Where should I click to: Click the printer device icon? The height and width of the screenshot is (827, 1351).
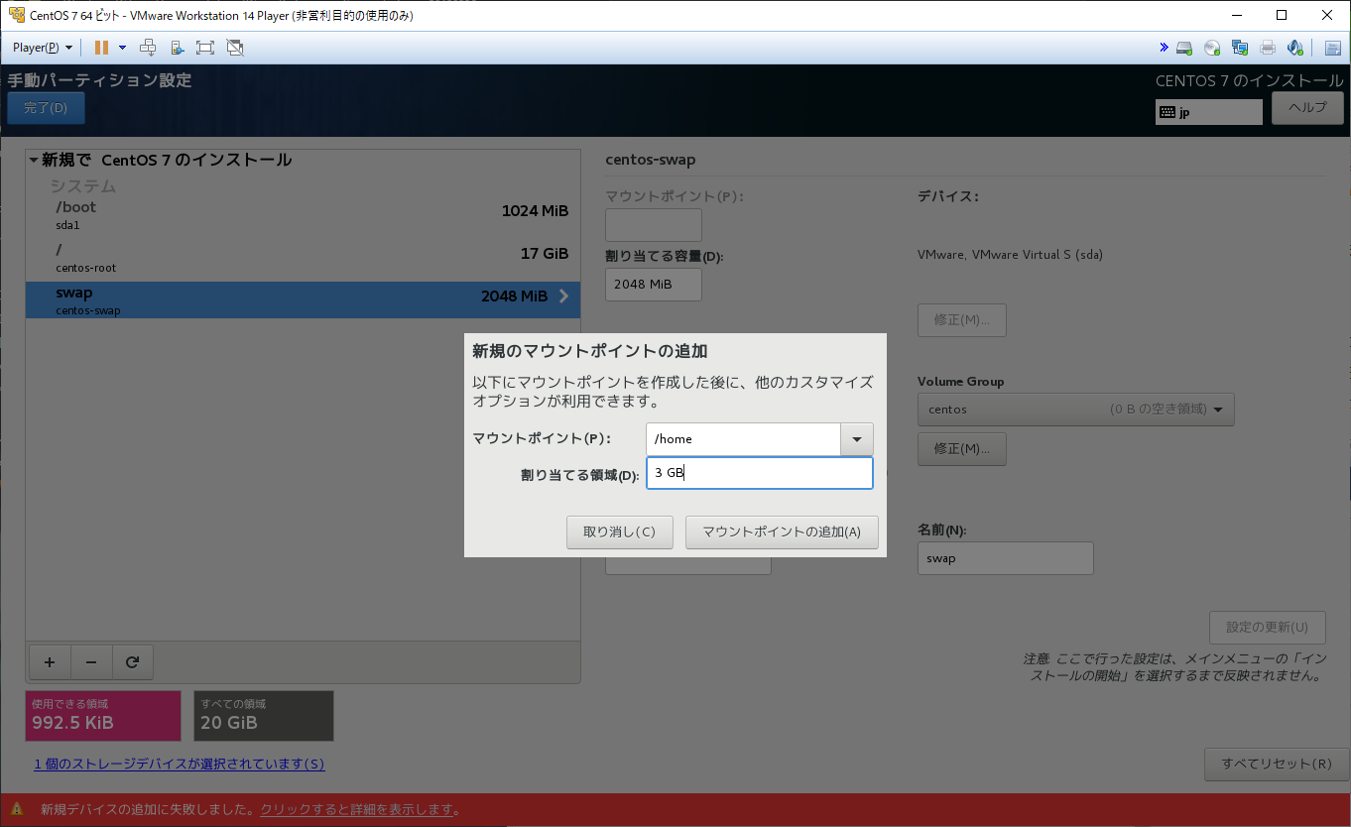[x=1268, y=48]
